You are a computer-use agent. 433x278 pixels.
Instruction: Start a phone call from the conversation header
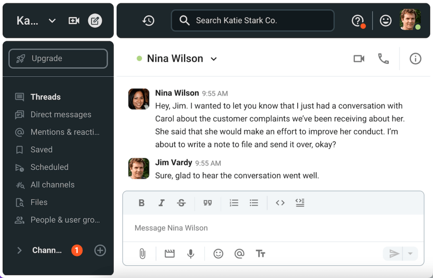click(383, 59)
